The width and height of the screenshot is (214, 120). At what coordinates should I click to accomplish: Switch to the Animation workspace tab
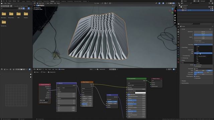point(58,1)
